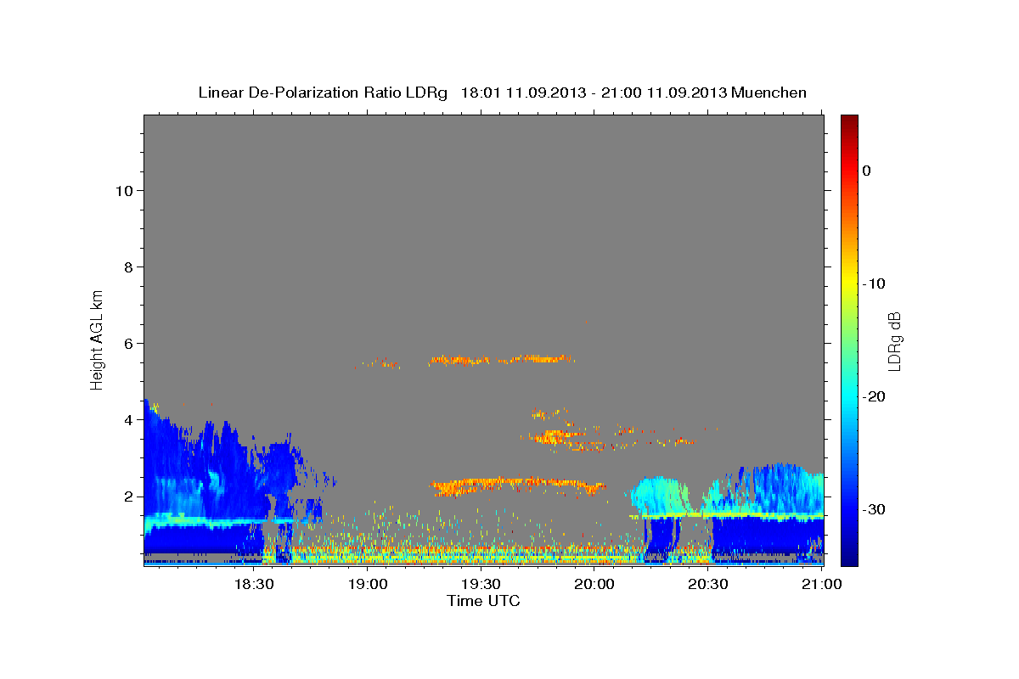Image resolution: width=1019 pixels, height=679 pixels.
Task: Click the 'Time UTC' axis label
Action: pyautogui.click(x=483, y=601)
